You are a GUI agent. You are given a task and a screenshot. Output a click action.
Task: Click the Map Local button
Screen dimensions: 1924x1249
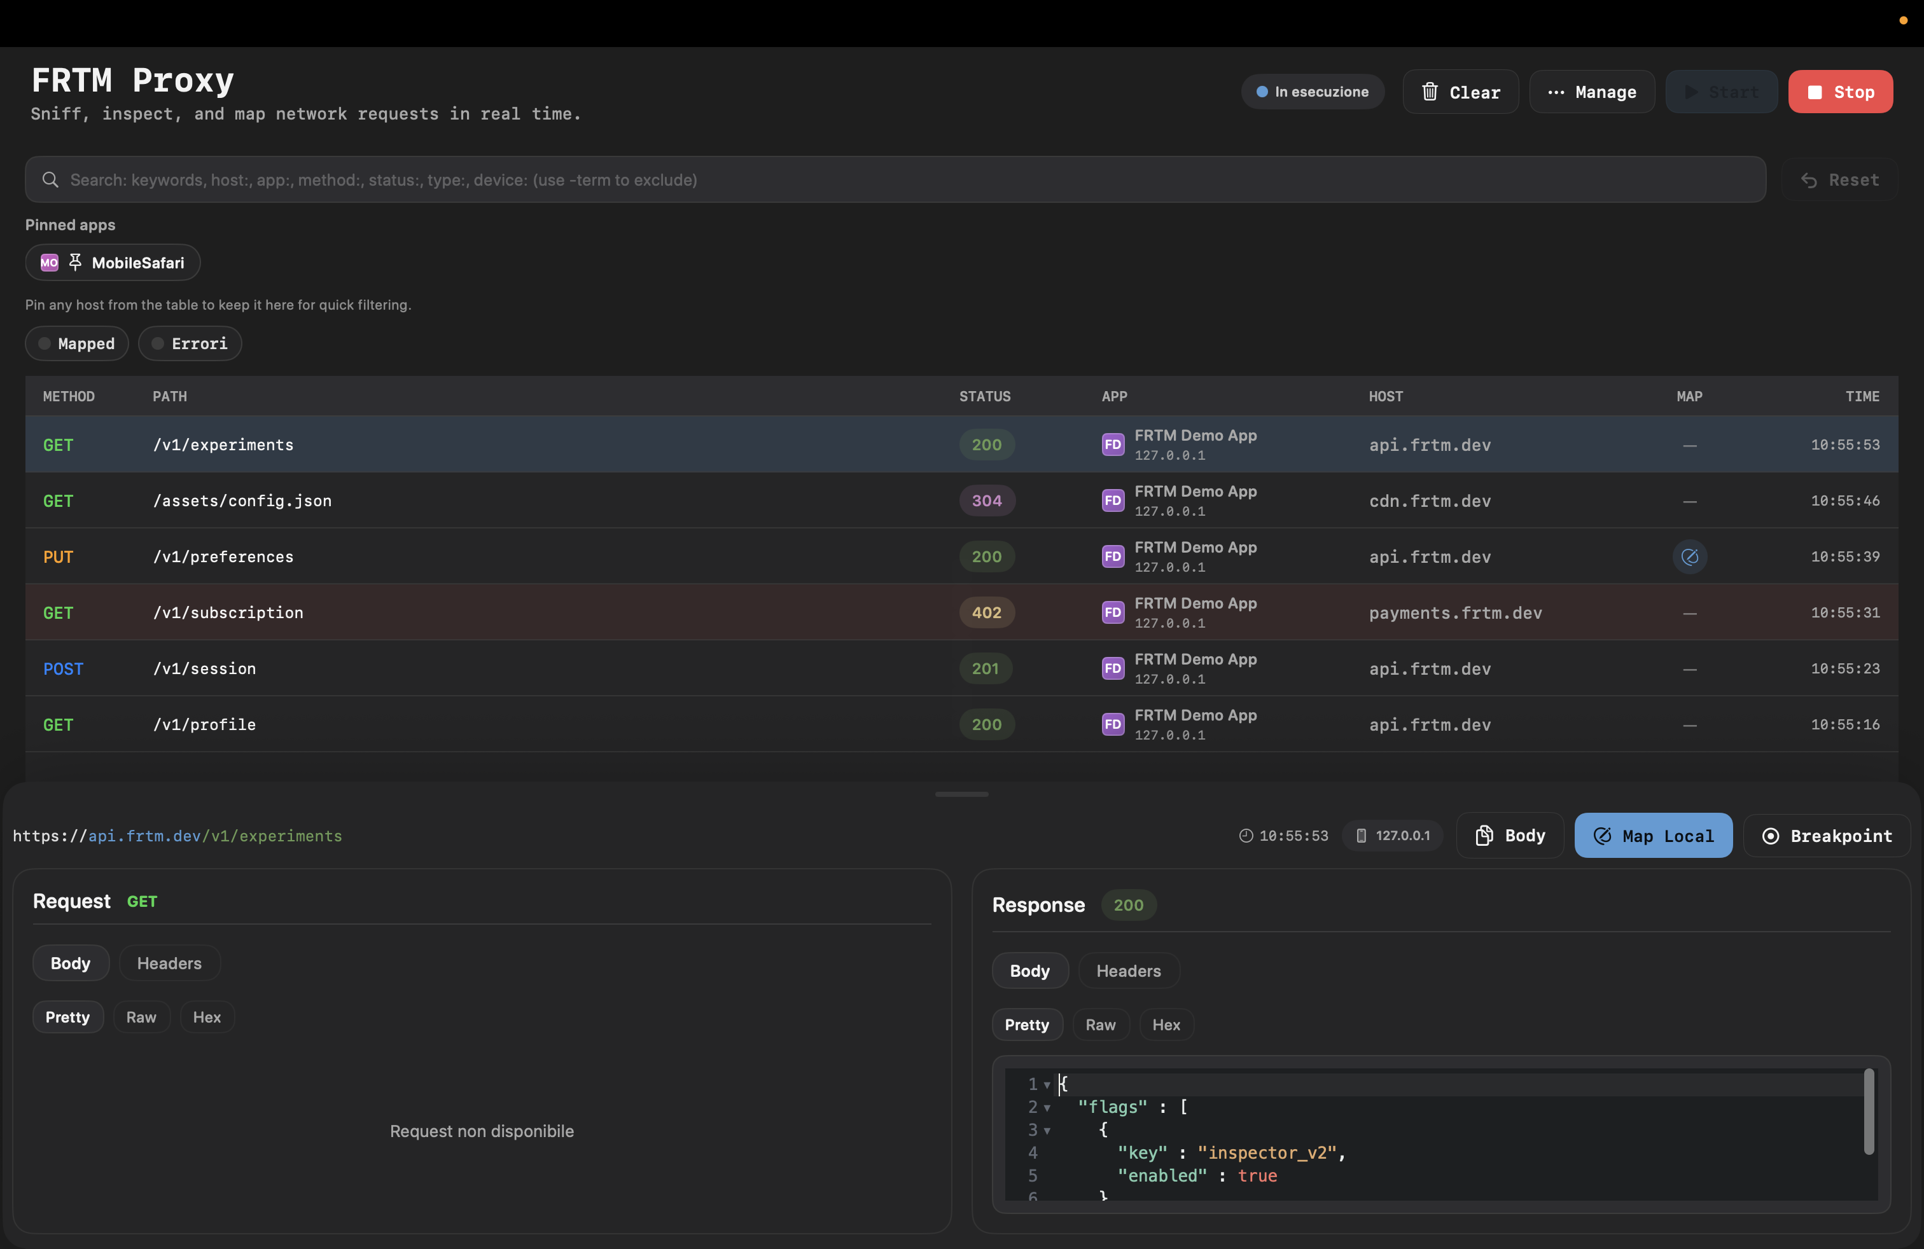click(x=1652, y=836)
